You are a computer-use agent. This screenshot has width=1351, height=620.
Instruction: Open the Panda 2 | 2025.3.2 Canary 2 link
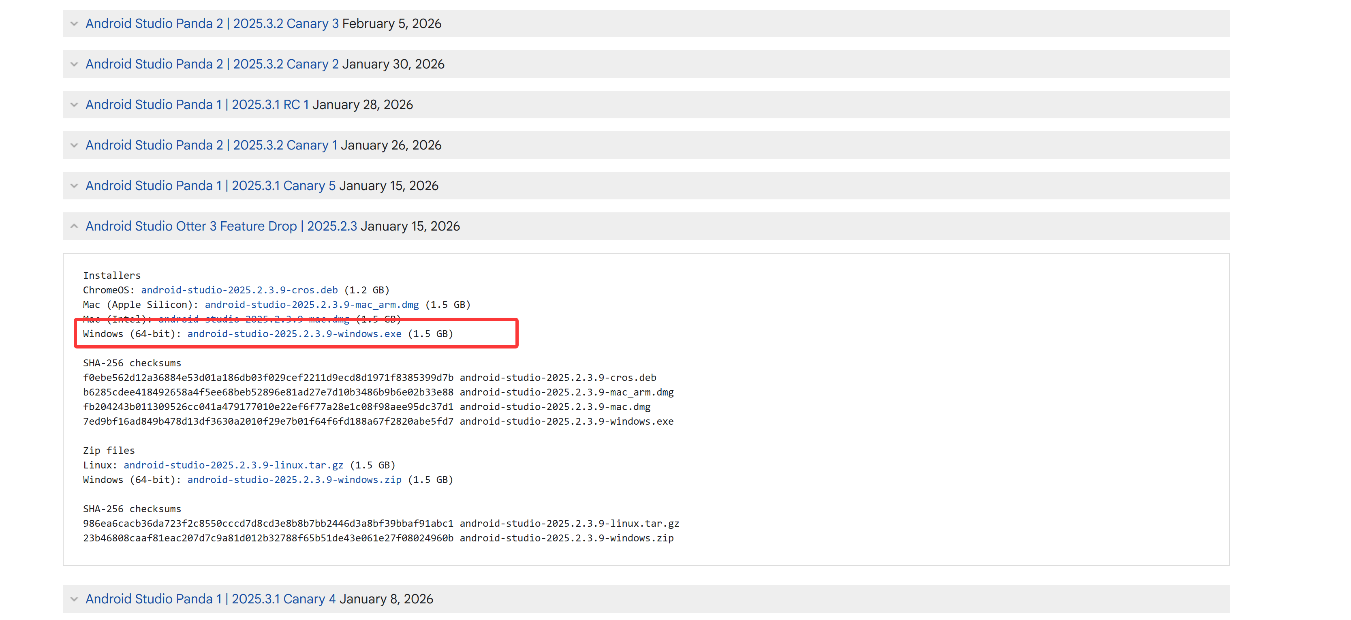click(x=212, y=64)
